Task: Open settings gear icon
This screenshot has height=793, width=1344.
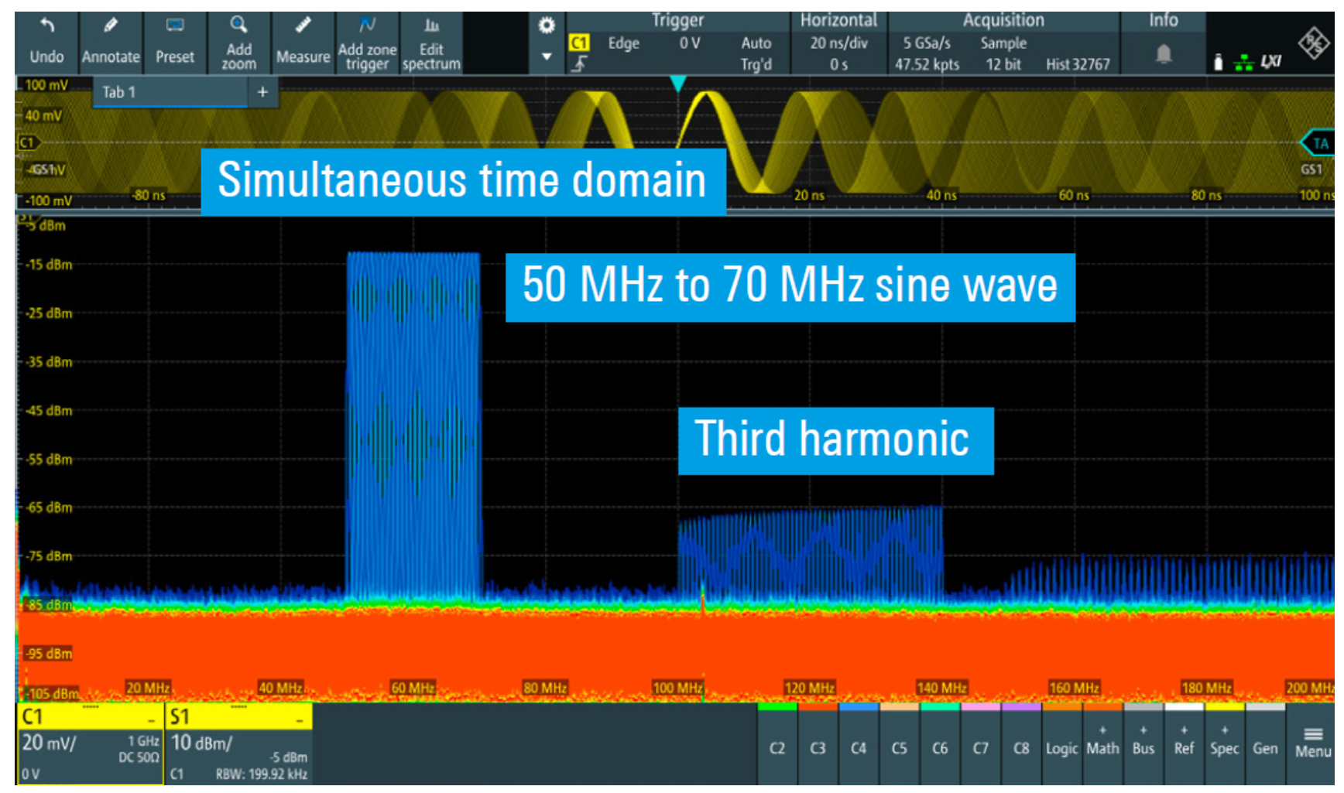Action: pos(547,26)
